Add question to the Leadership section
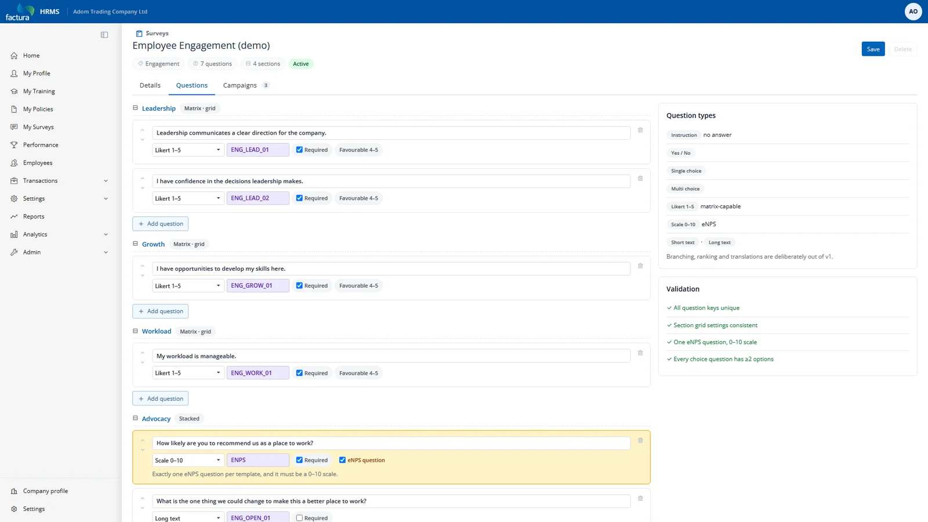The height and width of the screenshot is (522, 928). point(161,224)
